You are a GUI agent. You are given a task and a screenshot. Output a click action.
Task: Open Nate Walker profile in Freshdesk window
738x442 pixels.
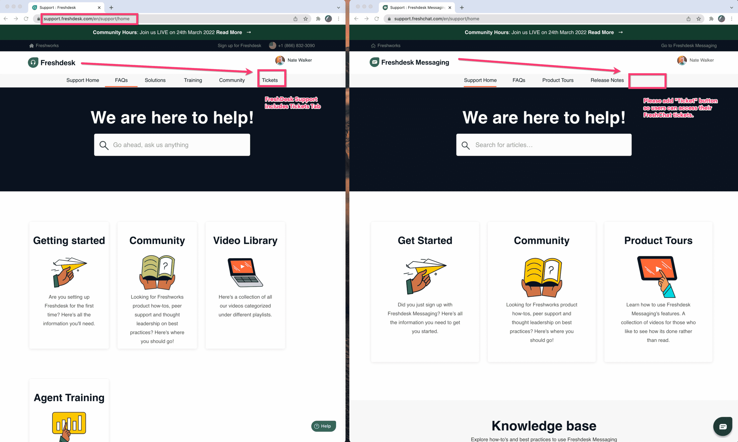click(x=293, y=60)
